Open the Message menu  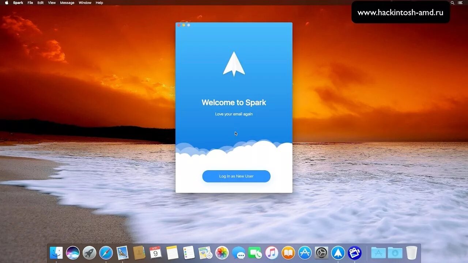click(67, 3)
